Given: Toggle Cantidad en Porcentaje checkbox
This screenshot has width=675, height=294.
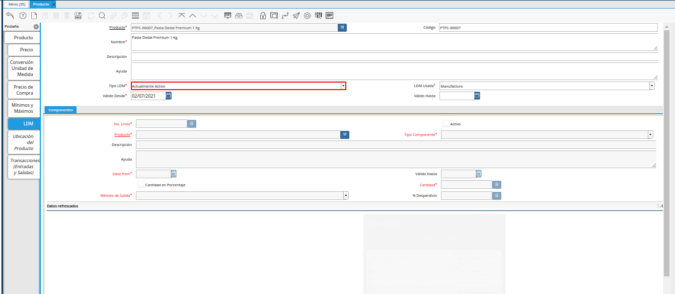Looking at the screenshot, I should [x=141, y=185].
